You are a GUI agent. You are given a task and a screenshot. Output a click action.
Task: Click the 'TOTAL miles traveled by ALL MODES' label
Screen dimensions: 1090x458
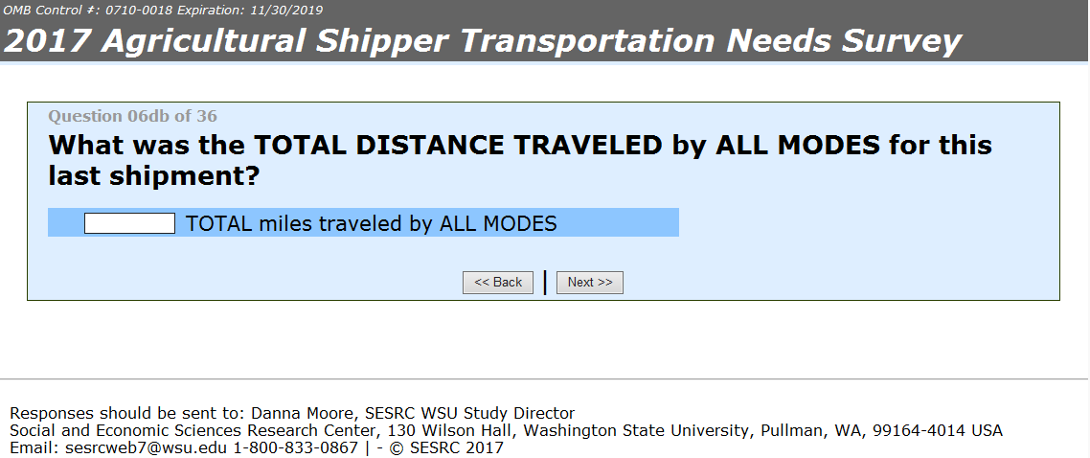(371, 223)
